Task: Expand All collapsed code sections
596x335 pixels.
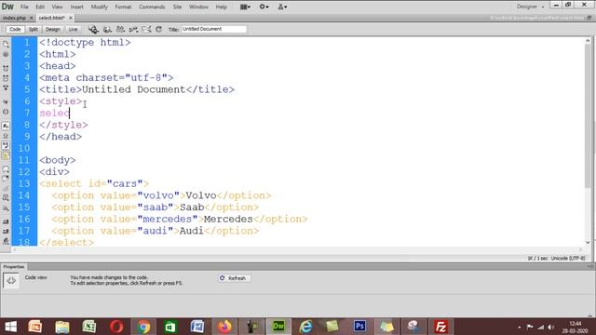Action: coord(6,87)
